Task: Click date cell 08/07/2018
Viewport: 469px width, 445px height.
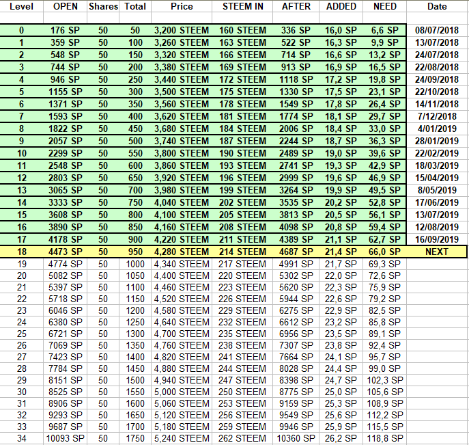Action: pyautogui.click(x=437, y=30)
